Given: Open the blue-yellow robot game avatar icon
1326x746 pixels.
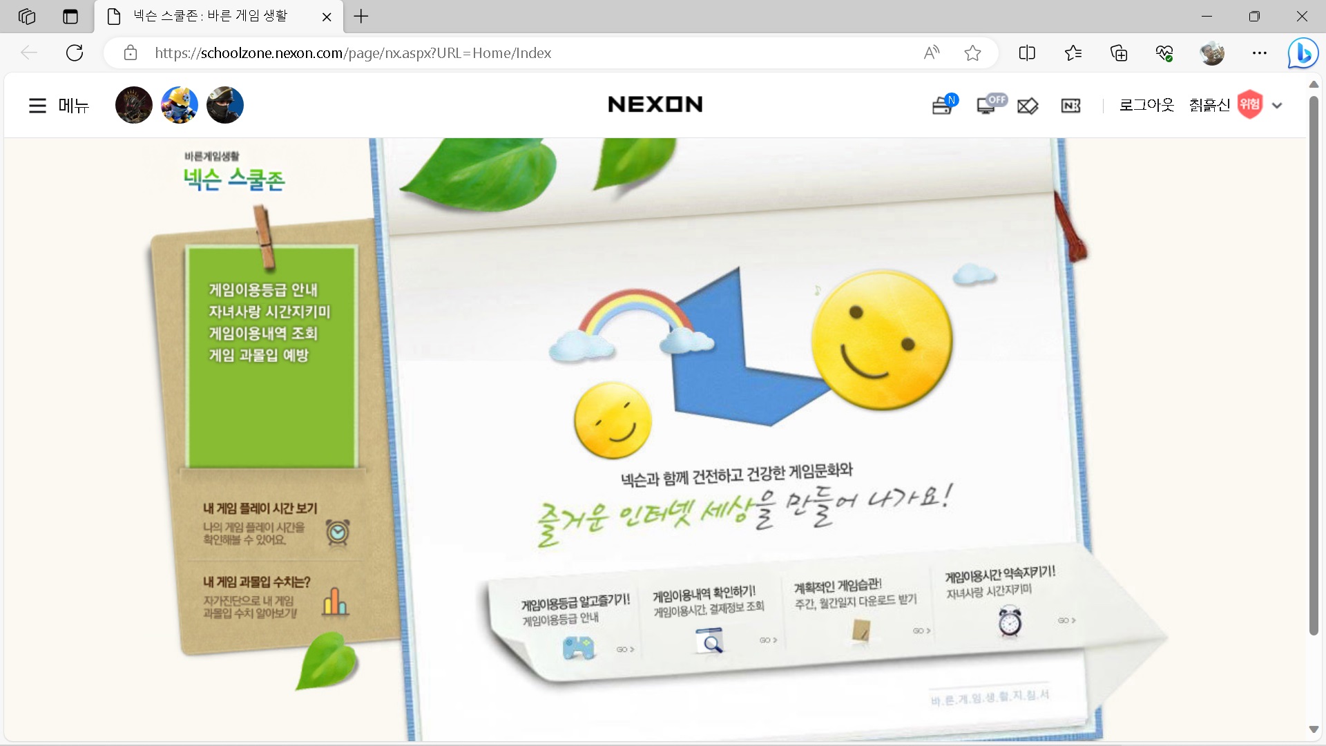Looking at the screenshot, I should 180,105.
